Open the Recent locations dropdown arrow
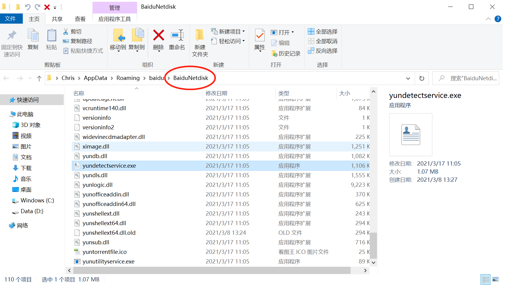Viewport: 506px width, 288px height. (x=30, y=78)
